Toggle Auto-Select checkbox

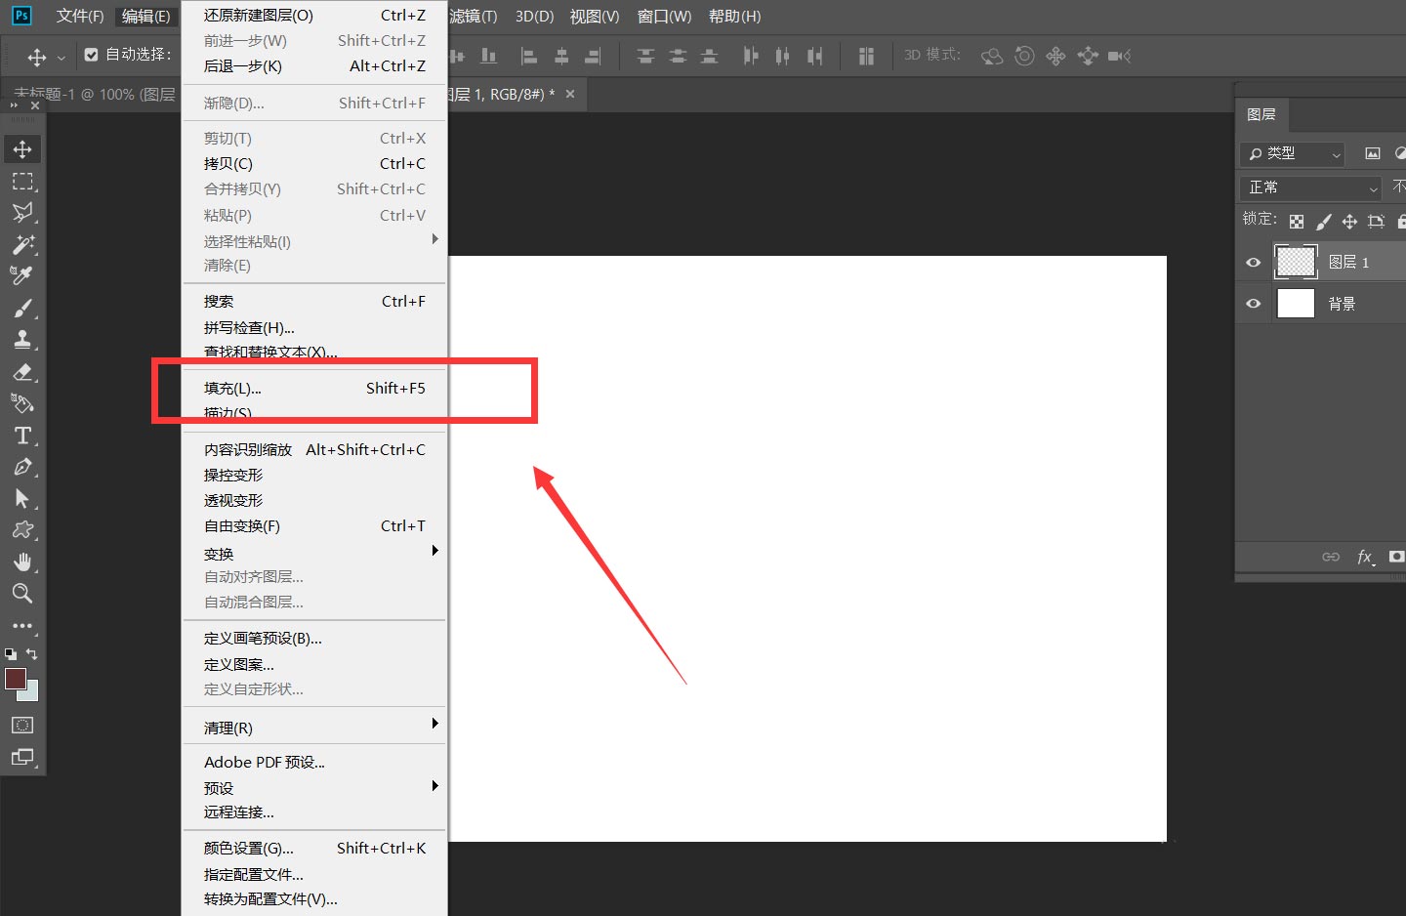click(91, 55)
